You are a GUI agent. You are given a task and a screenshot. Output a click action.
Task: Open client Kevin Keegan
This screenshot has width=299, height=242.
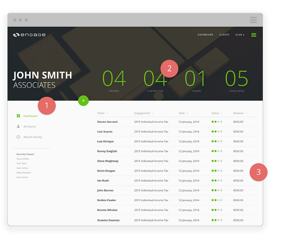[106, 171]
